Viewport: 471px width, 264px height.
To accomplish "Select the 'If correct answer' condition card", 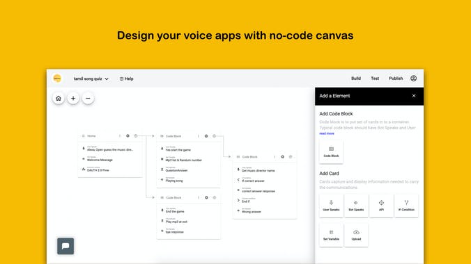I will (265, 180).
